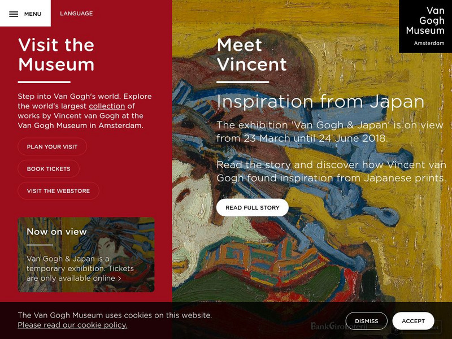This screenshot has width=452, height=339.
Task: Click PLAN YOUR VISIT
Action: [53, 146]
